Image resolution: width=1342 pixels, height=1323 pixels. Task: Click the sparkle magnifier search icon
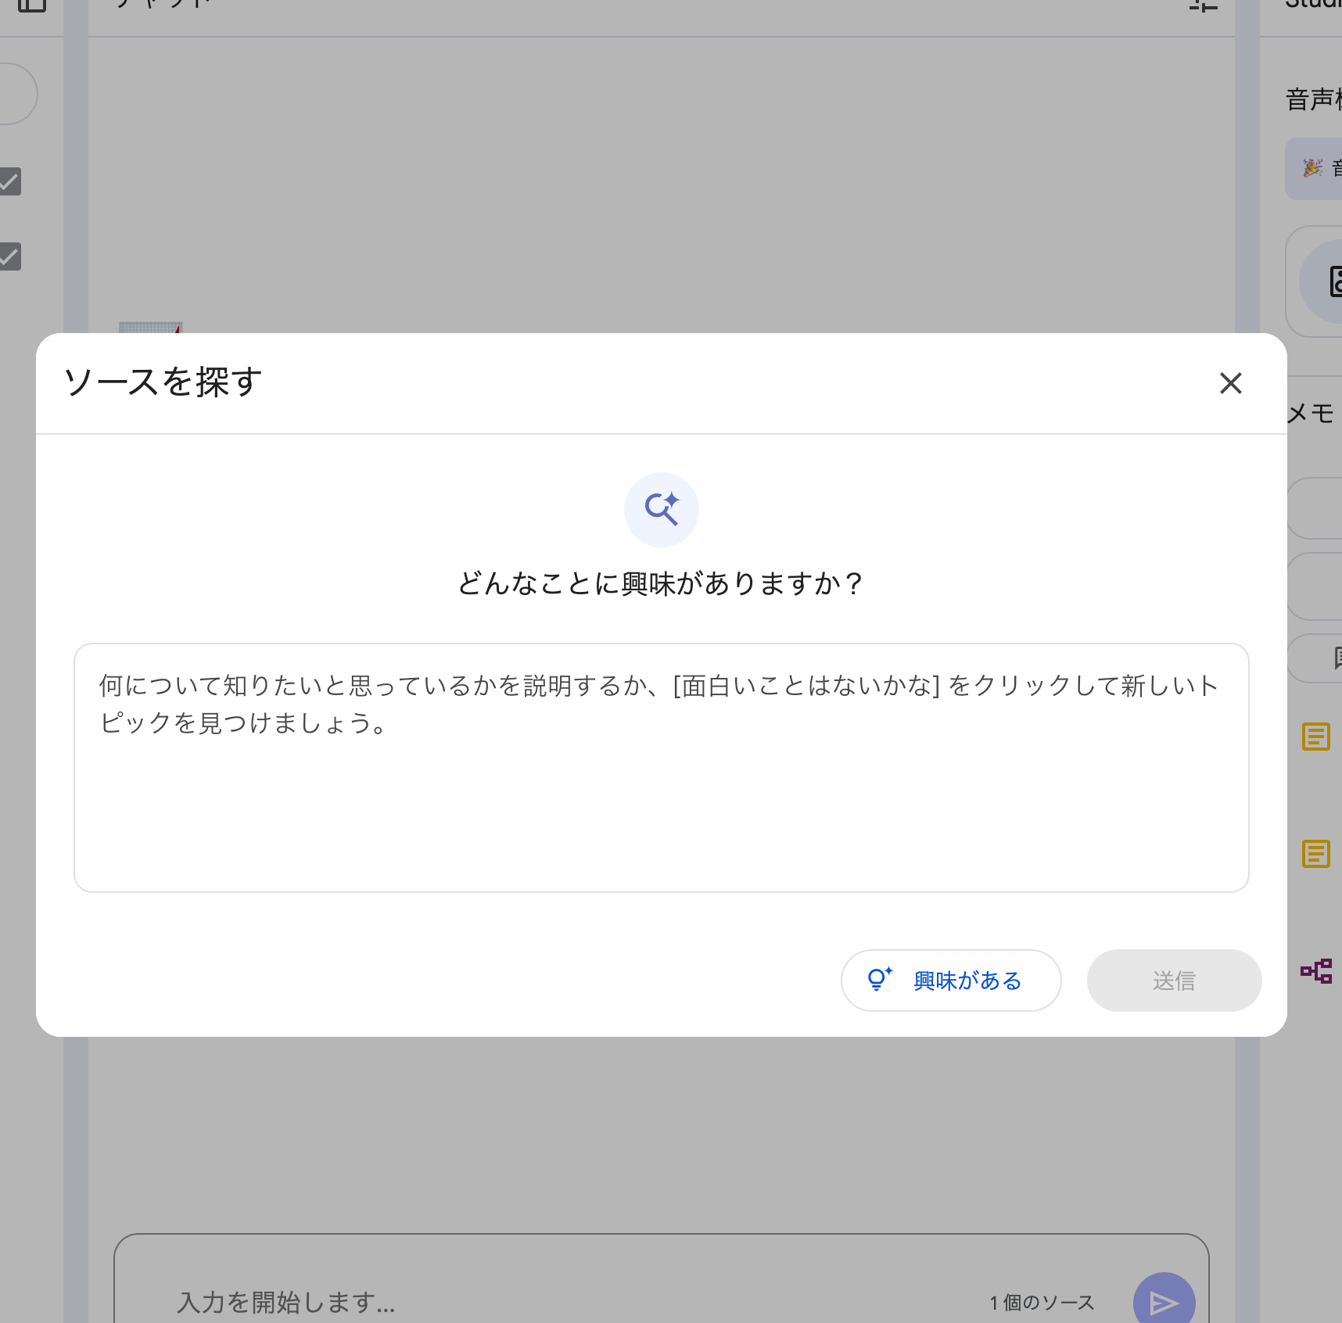(x=661, y=509)
